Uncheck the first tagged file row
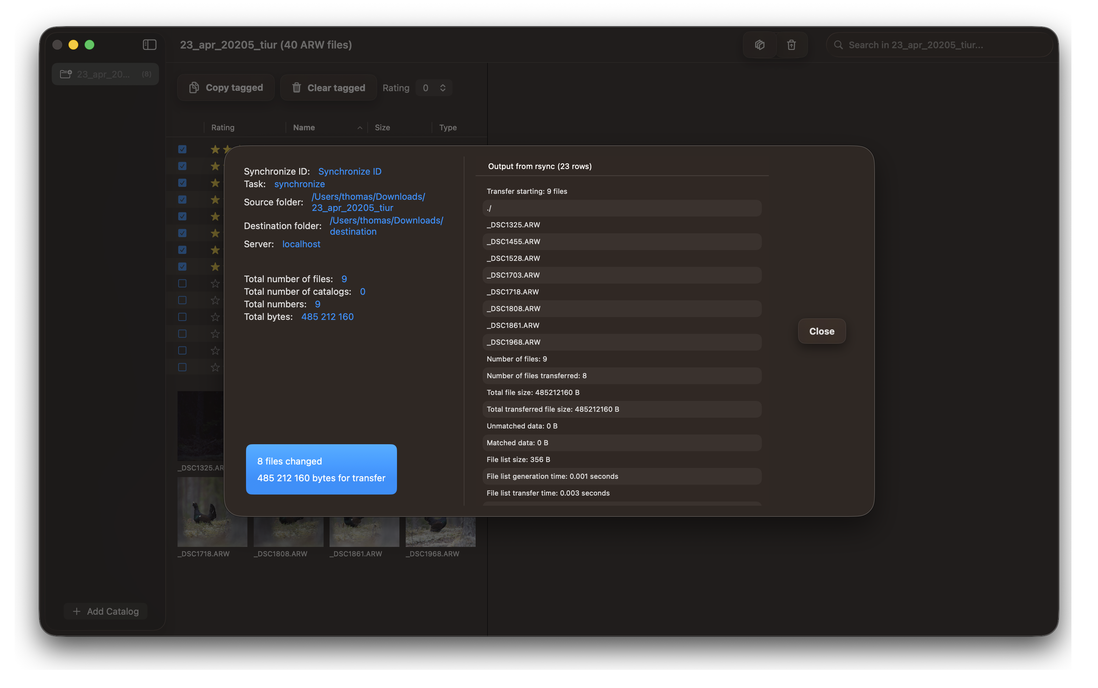The image size is (1098, 688). click(x=182, y=149)
